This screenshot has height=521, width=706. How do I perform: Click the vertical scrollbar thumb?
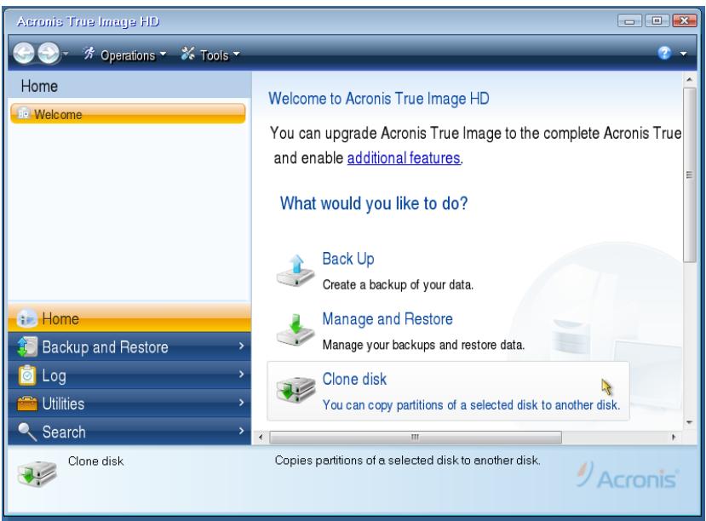coord(689,175)
